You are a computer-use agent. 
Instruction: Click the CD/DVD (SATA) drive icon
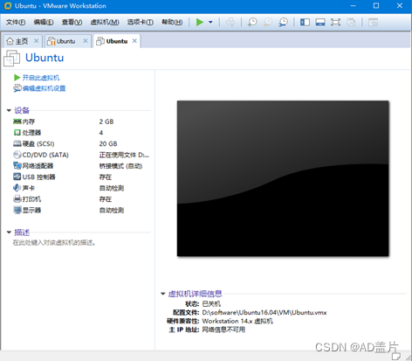tap(17, 155)
